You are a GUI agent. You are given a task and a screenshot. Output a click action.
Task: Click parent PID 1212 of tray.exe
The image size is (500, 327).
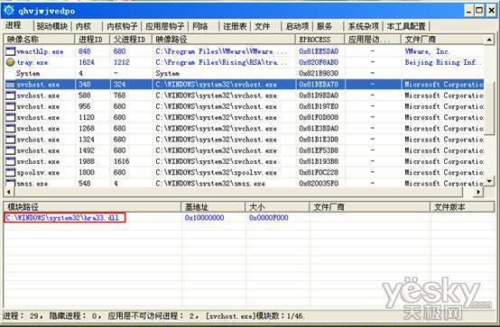pos(122,62)
